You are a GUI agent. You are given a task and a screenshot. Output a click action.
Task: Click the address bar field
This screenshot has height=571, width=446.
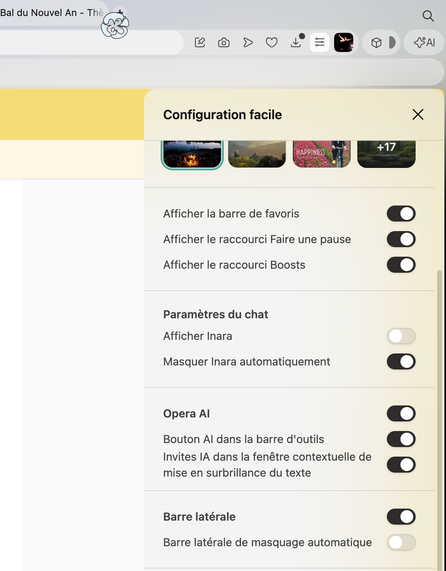(x=88, y=42)
